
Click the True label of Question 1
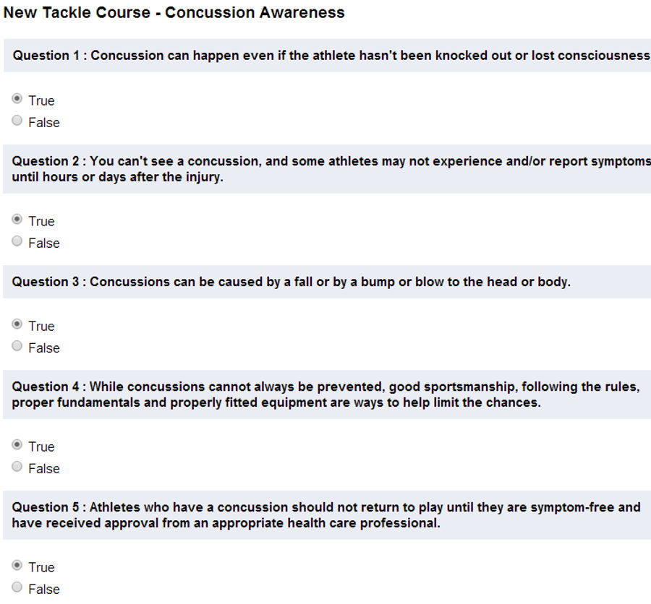41,101
